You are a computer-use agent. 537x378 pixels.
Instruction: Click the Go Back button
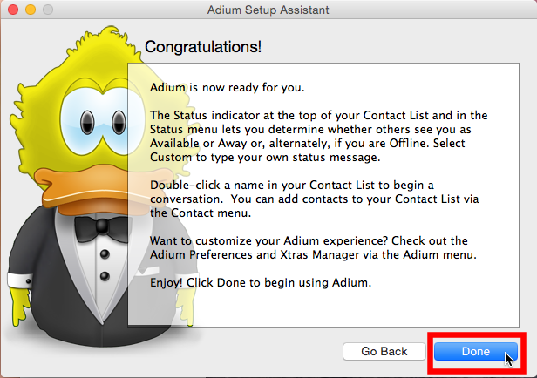pos(384,351)
